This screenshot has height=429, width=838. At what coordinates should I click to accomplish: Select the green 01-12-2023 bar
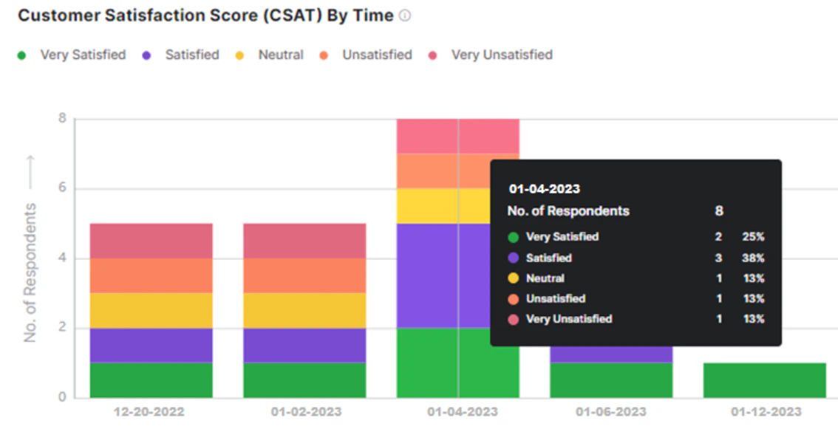pyautogui.click(x=763, y=378)
